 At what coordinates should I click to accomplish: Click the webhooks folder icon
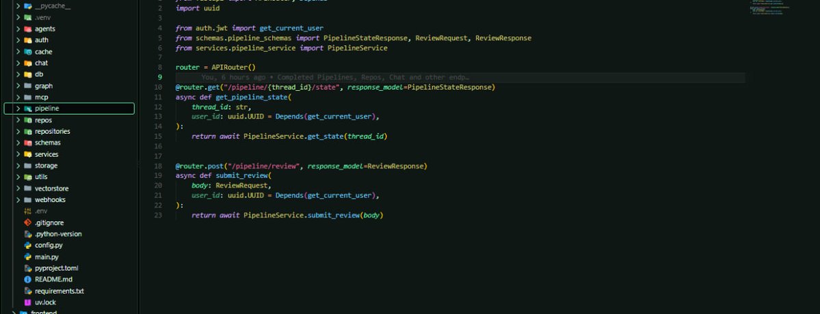tap(28, 200)
